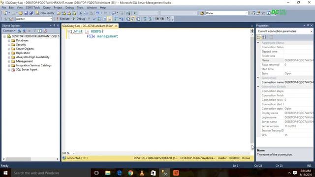Click the Cancel Executing Query stop icon

(x=89, y=19)
